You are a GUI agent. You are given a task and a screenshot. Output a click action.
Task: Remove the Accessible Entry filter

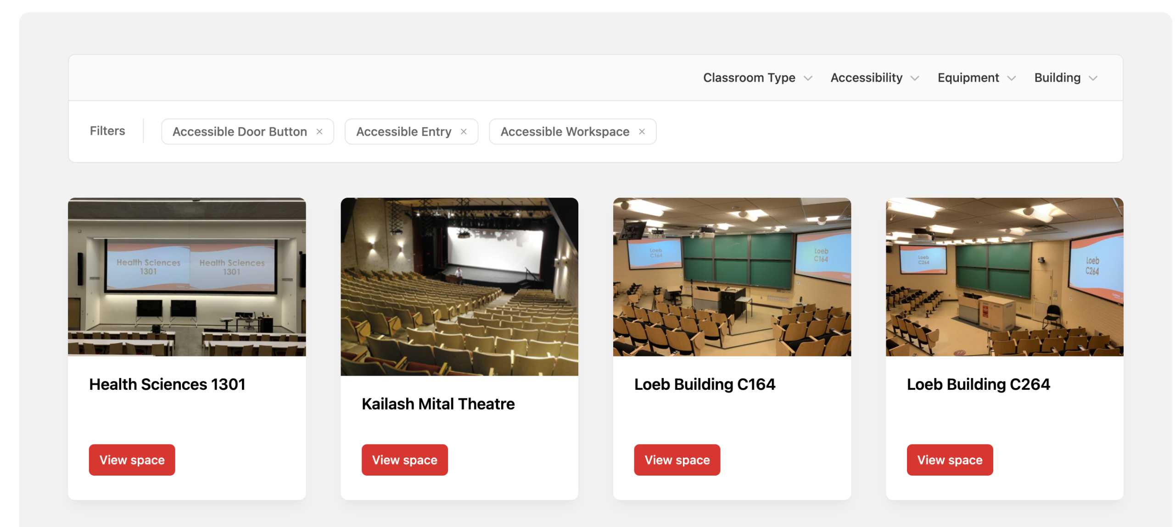click(x=464, y=132)
